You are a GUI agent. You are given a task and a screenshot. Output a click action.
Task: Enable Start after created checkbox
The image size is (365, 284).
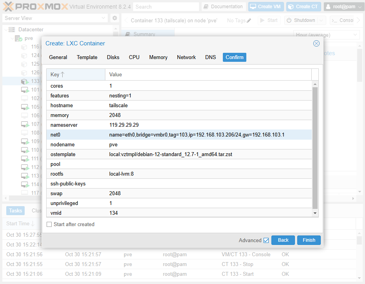click(x=49, y=225)
